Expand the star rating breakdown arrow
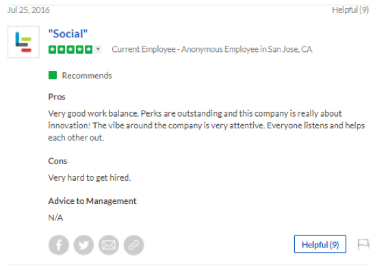379x266 pixels. (98, 49)
